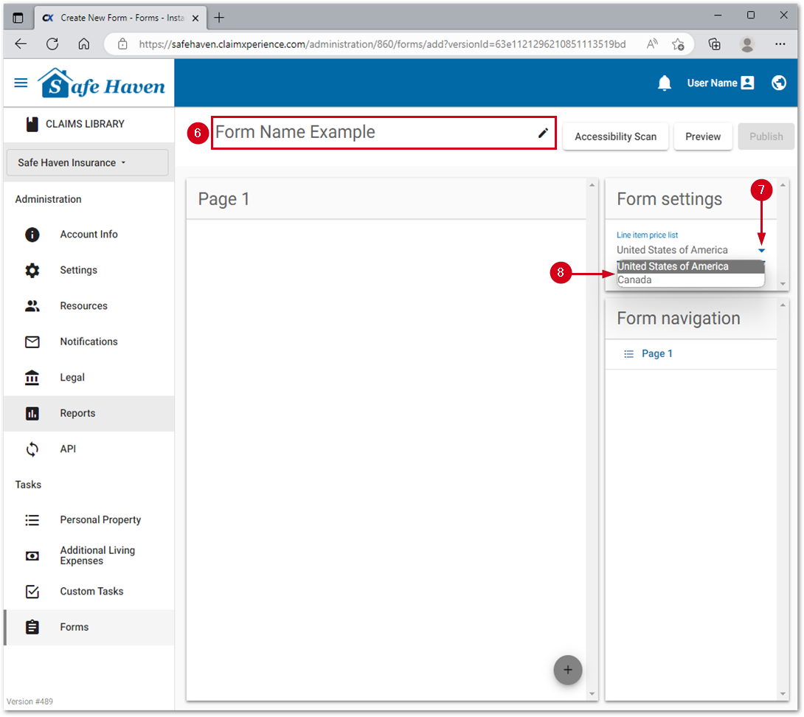804x717 pixels.
Task: Open the hamburger menu icon
Action: pyautogui.click(x=21, y=83)
